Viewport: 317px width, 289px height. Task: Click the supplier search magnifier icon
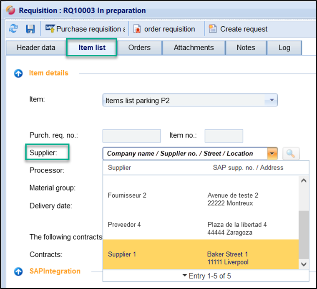tap(291, 154)
